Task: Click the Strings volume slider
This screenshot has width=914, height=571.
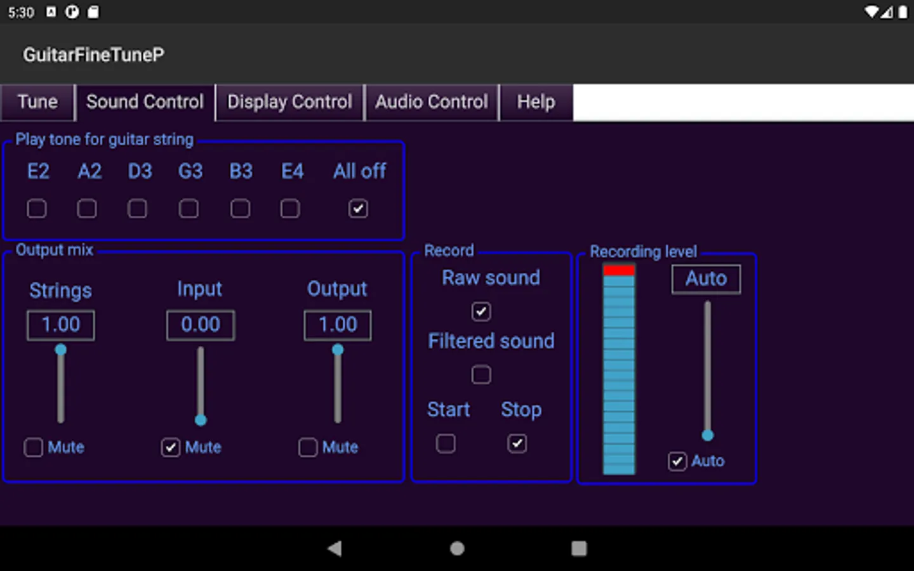Action: 61,384
